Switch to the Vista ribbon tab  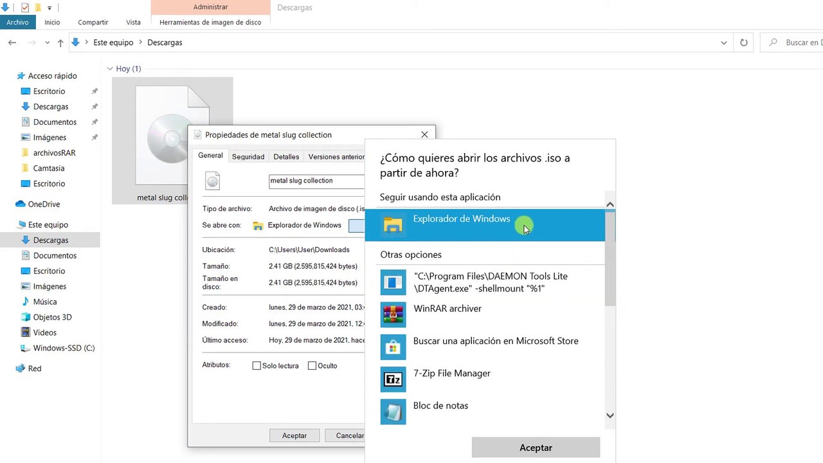pos(133,23)
